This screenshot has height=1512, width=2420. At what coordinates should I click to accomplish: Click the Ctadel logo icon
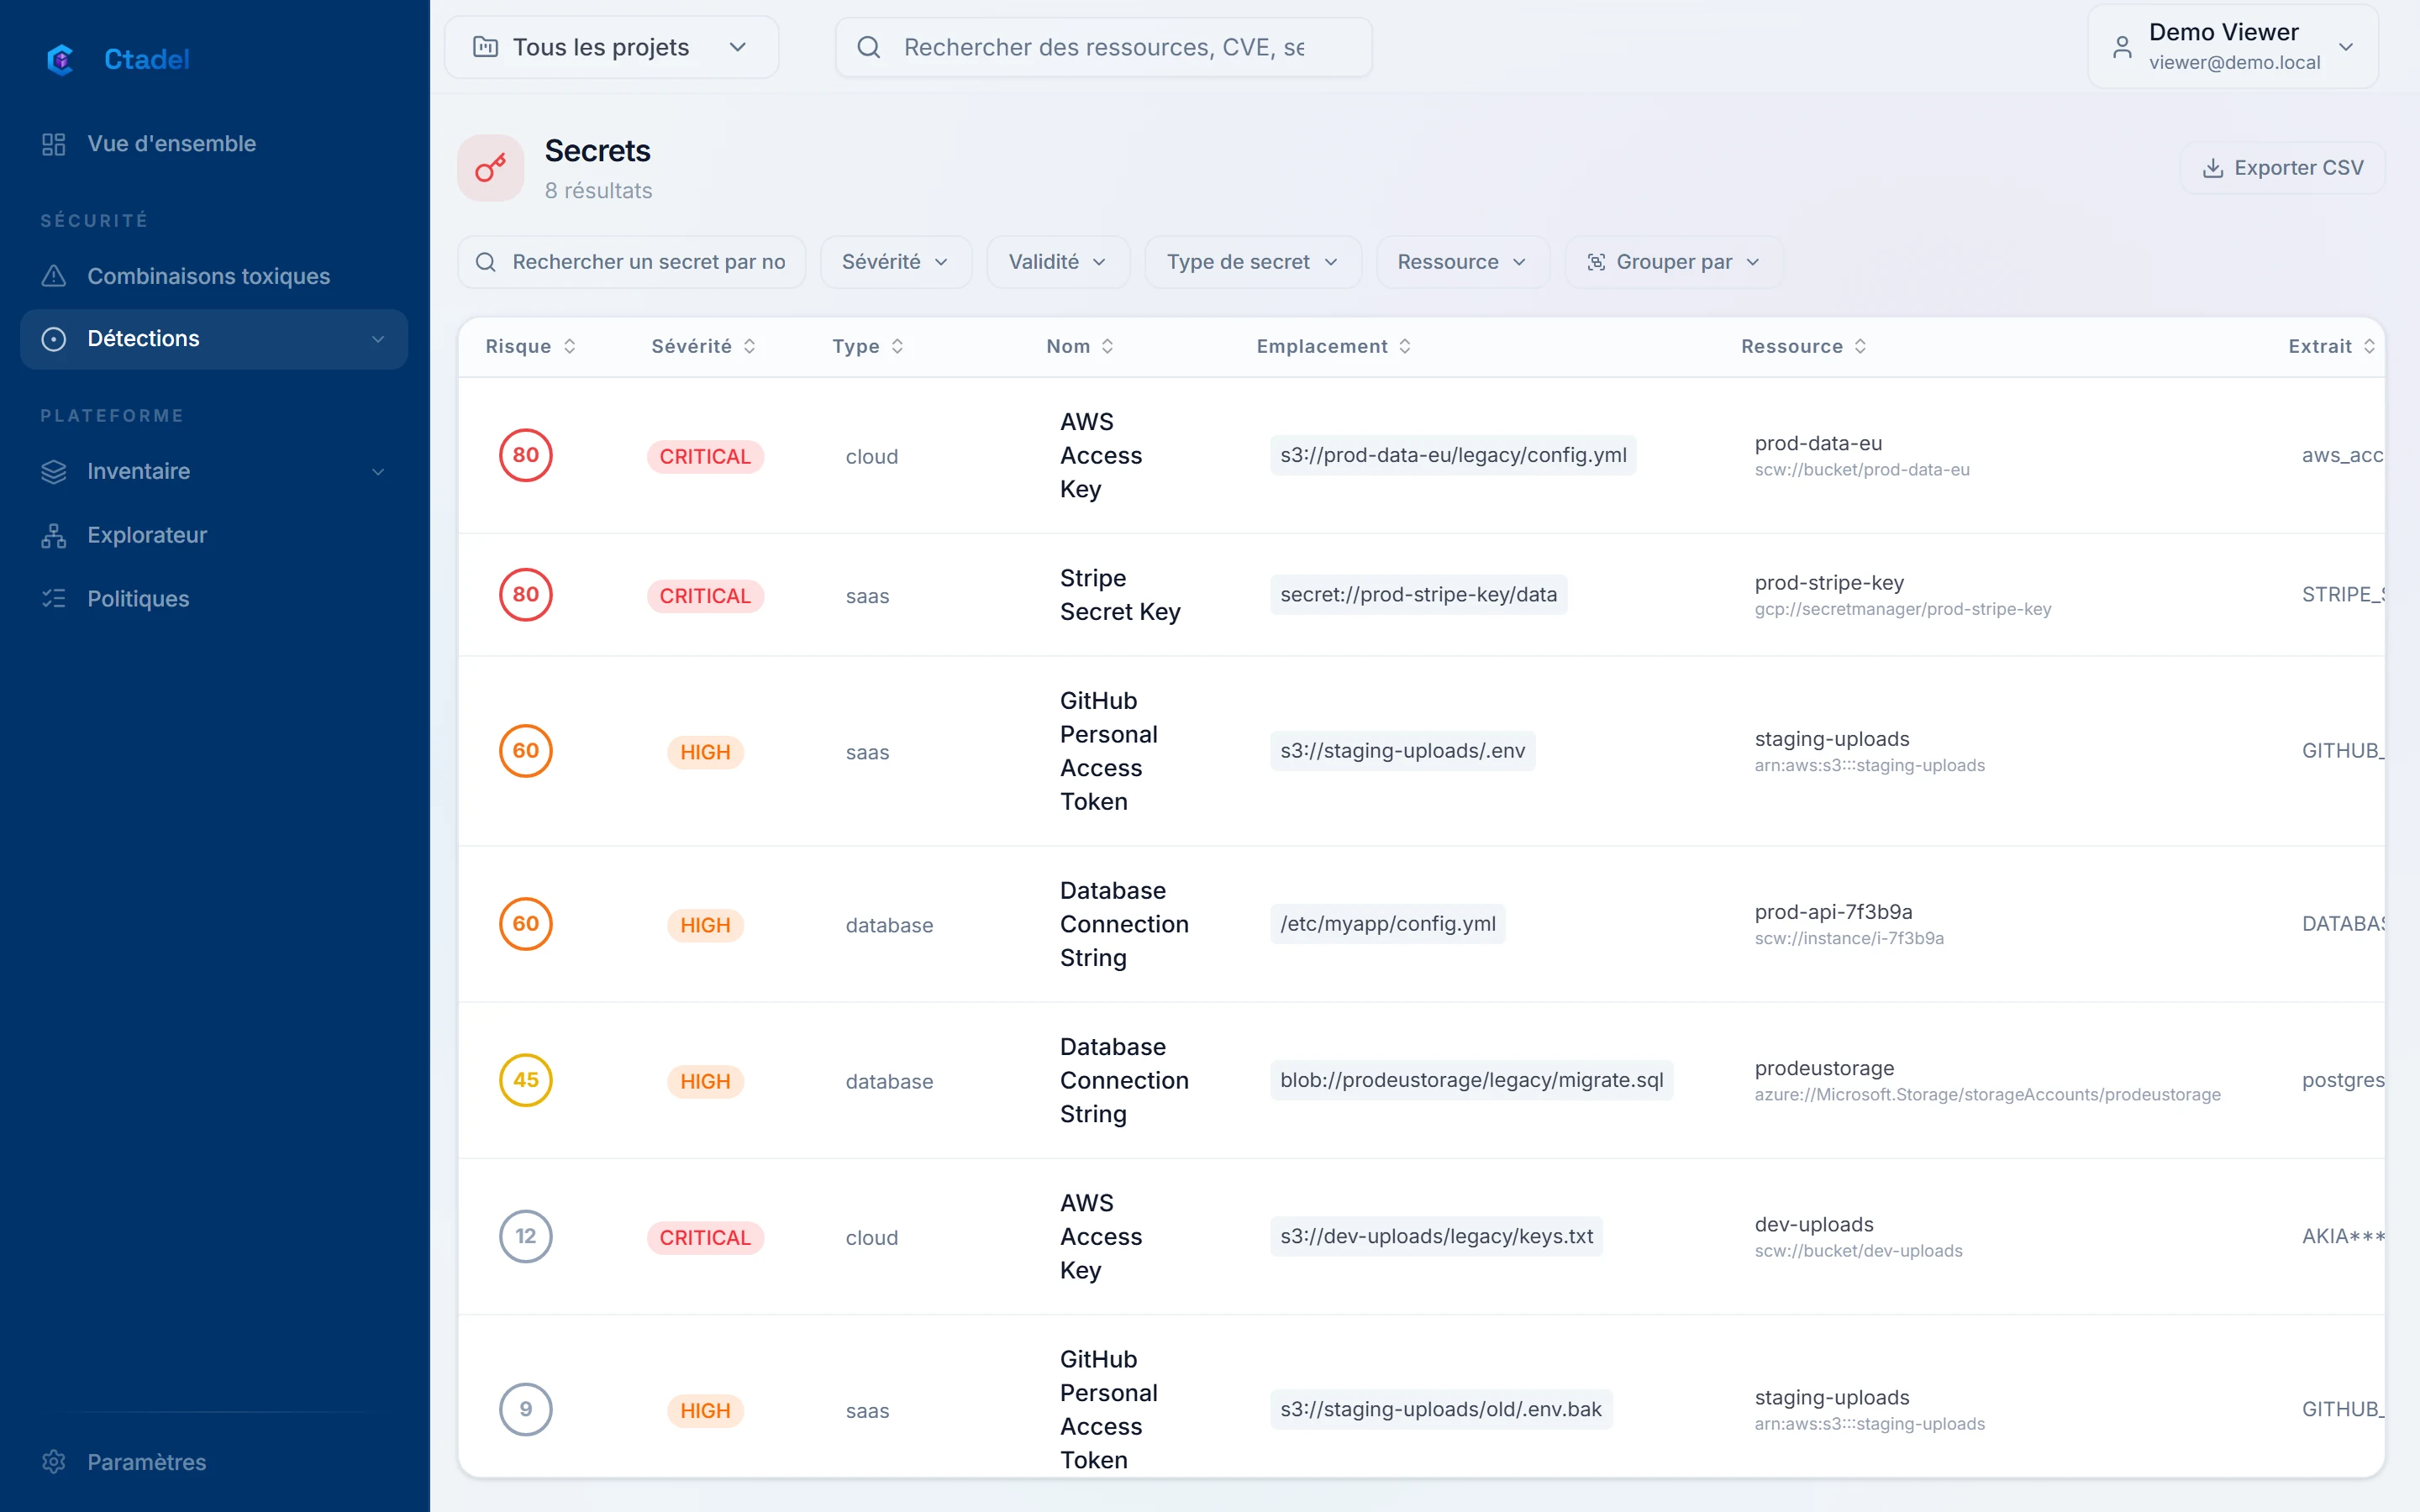60,59
